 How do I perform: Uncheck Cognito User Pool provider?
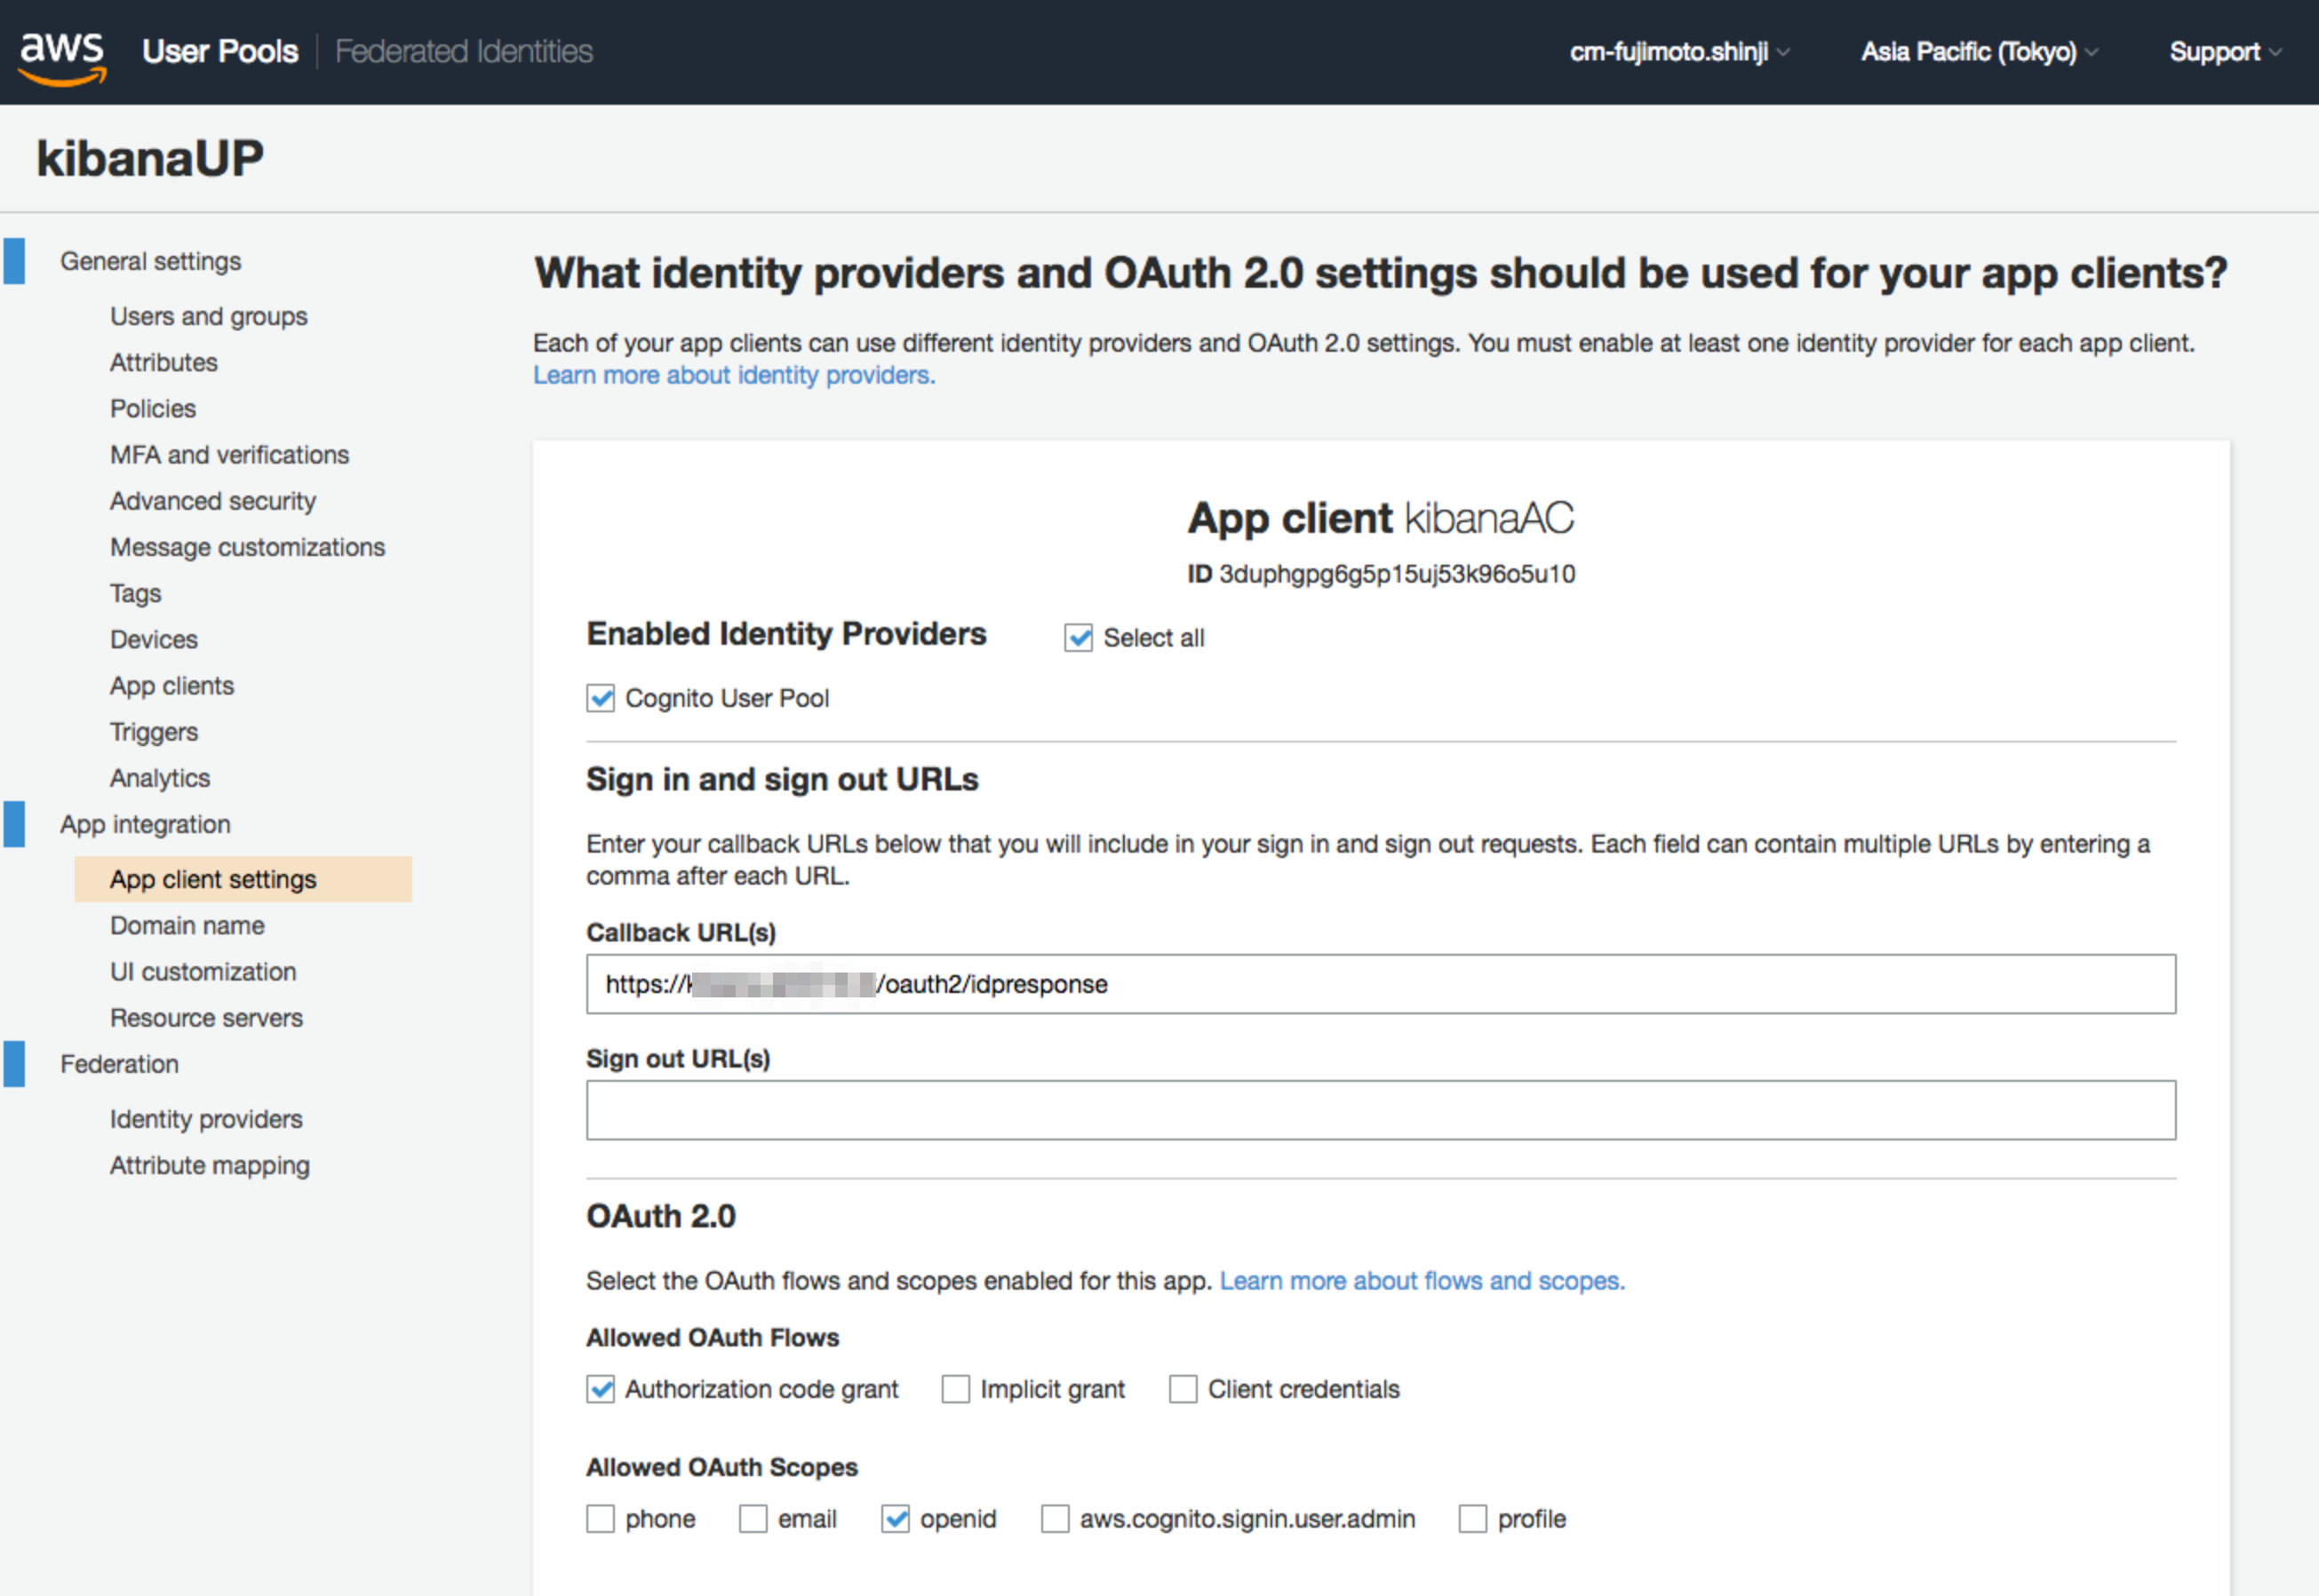(x=601, y=699)
